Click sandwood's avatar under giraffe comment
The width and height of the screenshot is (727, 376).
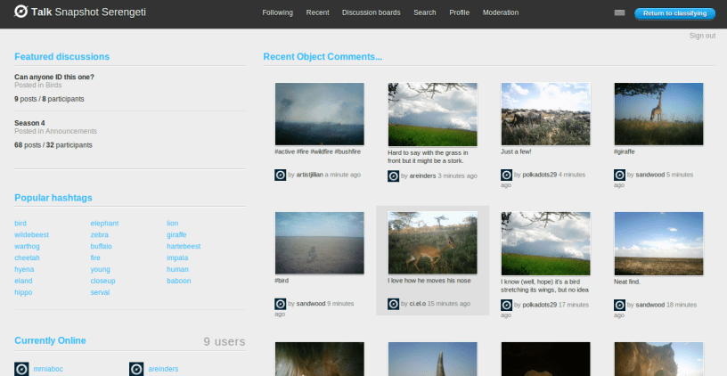coord(619,176)
